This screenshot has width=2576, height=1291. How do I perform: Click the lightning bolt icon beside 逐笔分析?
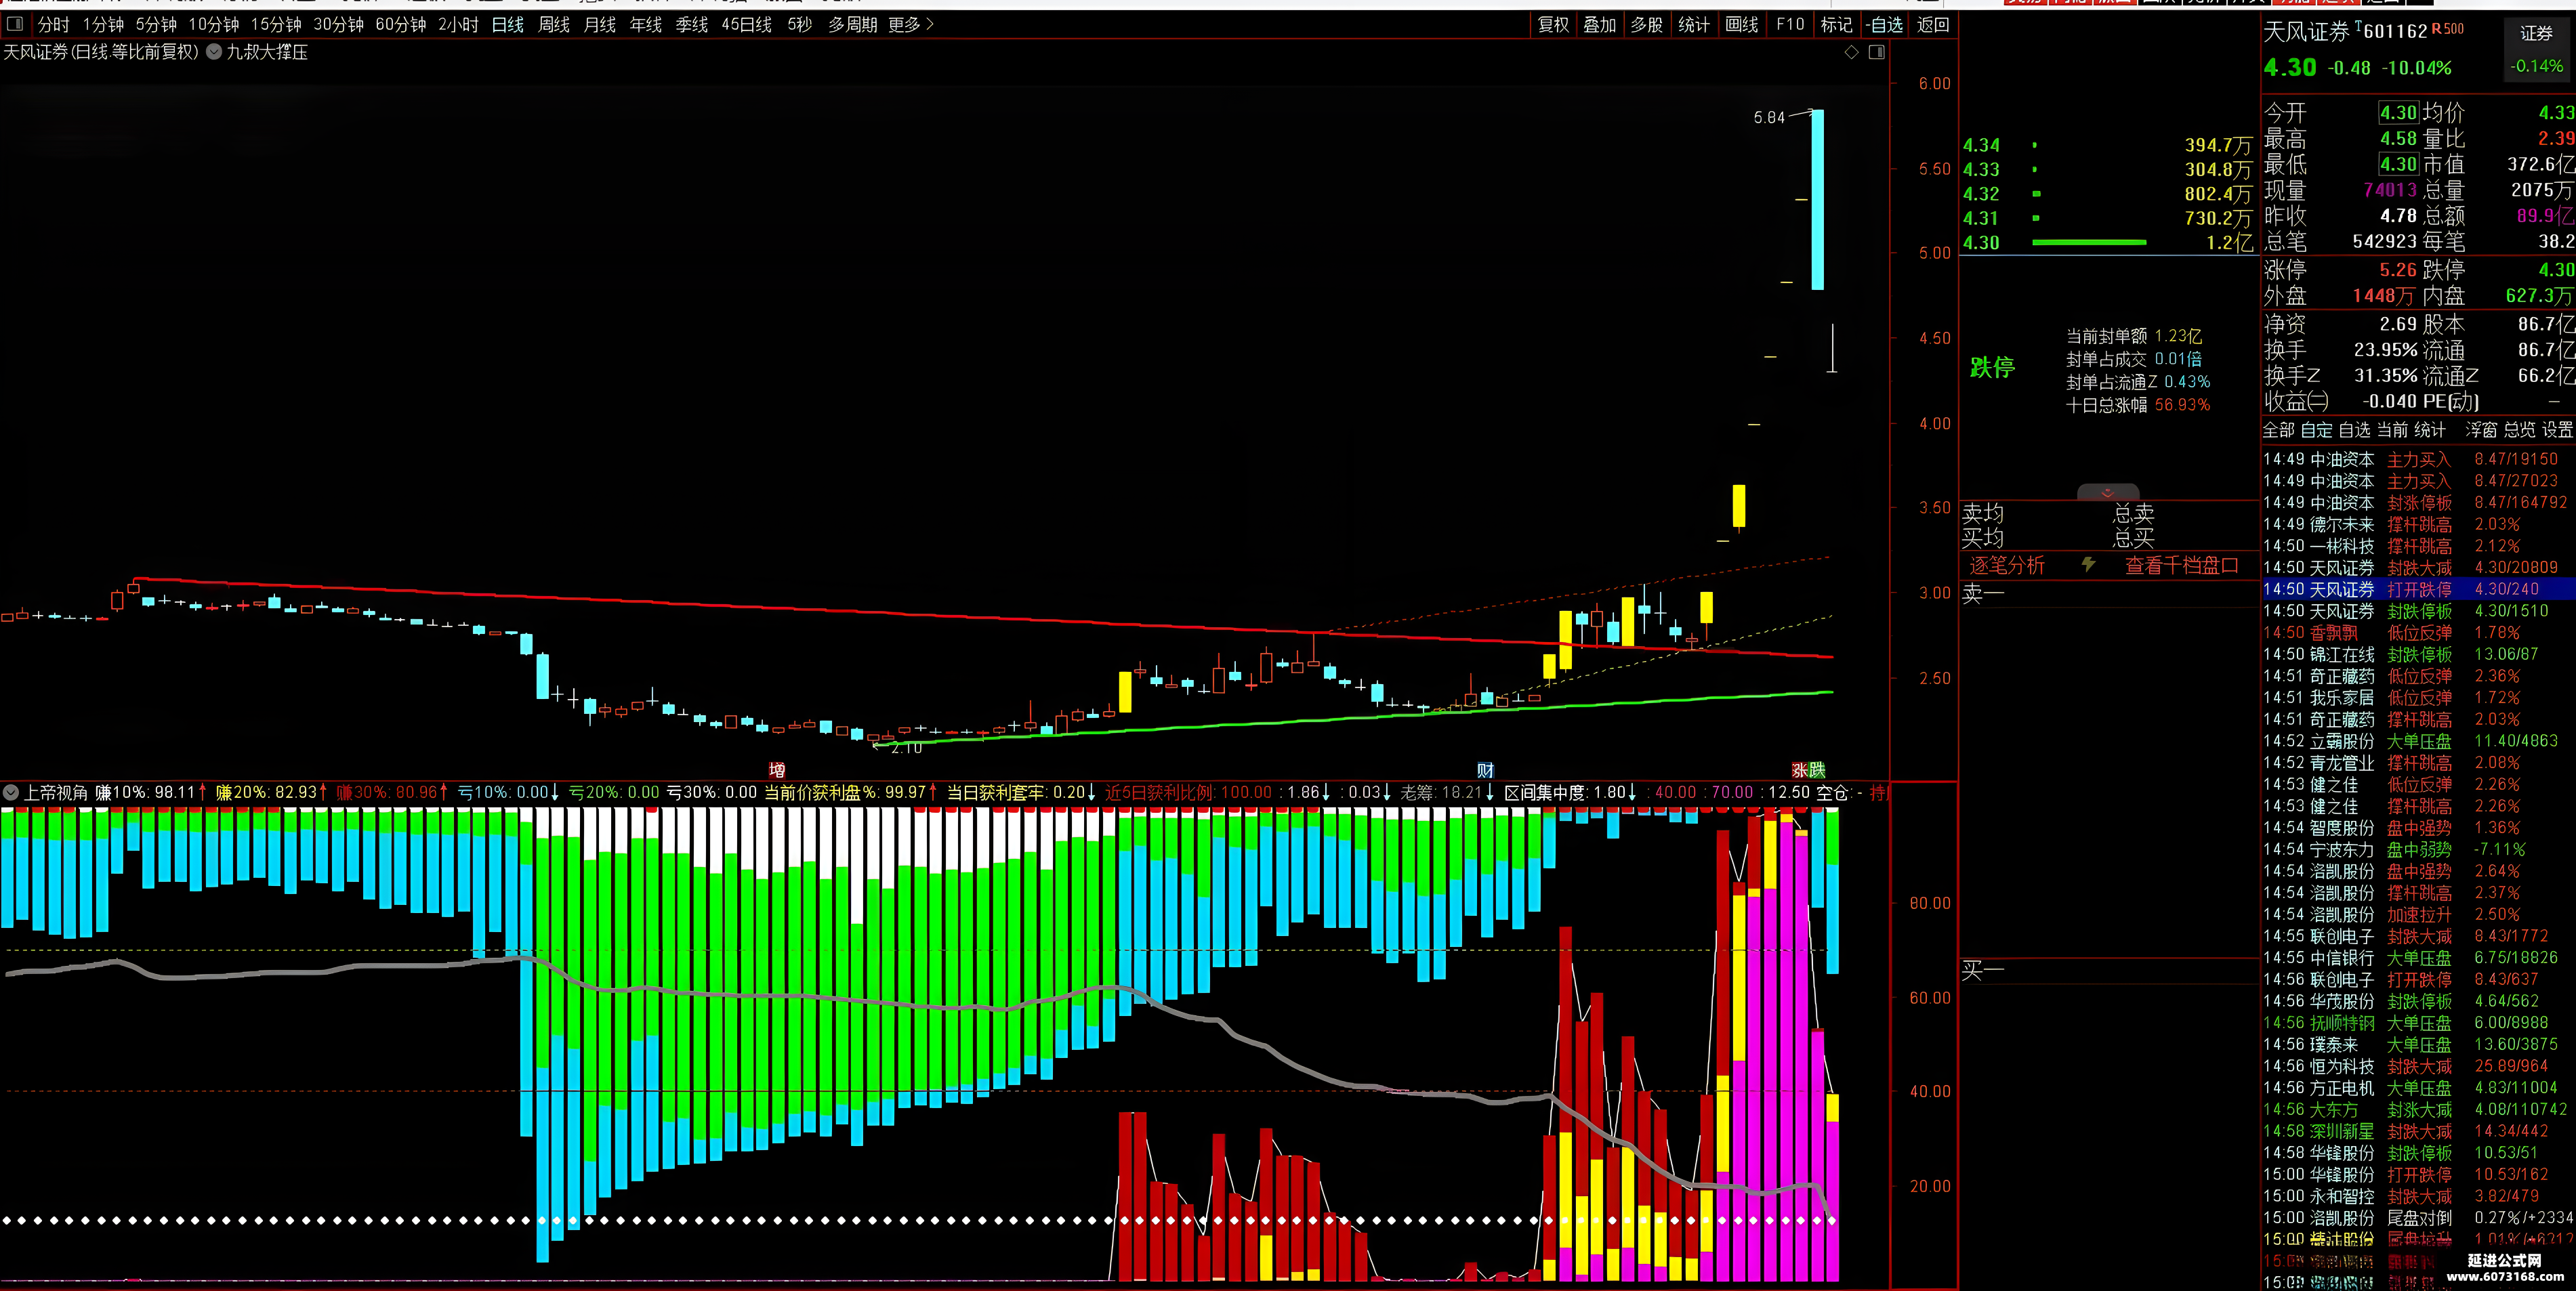click(x=2088, y=565)
